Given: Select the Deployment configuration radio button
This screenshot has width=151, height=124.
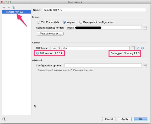Looking at the screenshot, I should 81,22.
